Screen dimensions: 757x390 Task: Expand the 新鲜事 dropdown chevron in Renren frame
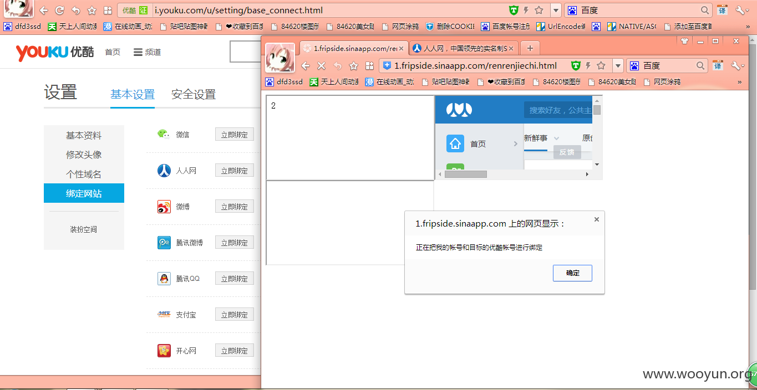click(x=556, y=138)
